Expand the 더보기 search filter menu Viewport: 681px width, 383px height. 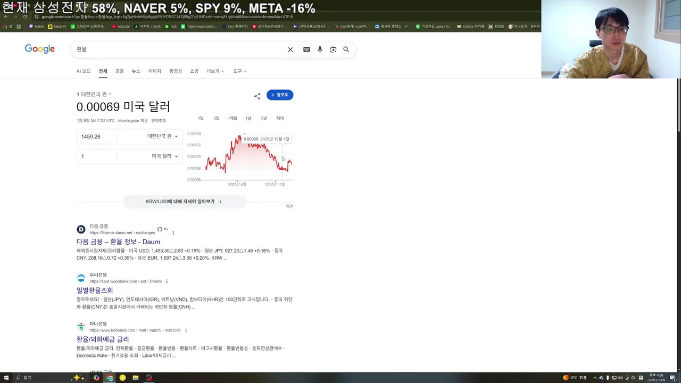click(x=215, y=71)
